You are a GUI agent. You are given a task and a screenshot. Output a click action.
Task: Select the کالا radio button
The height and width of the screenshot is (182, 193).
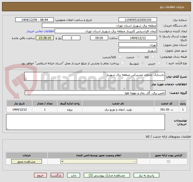153,57
